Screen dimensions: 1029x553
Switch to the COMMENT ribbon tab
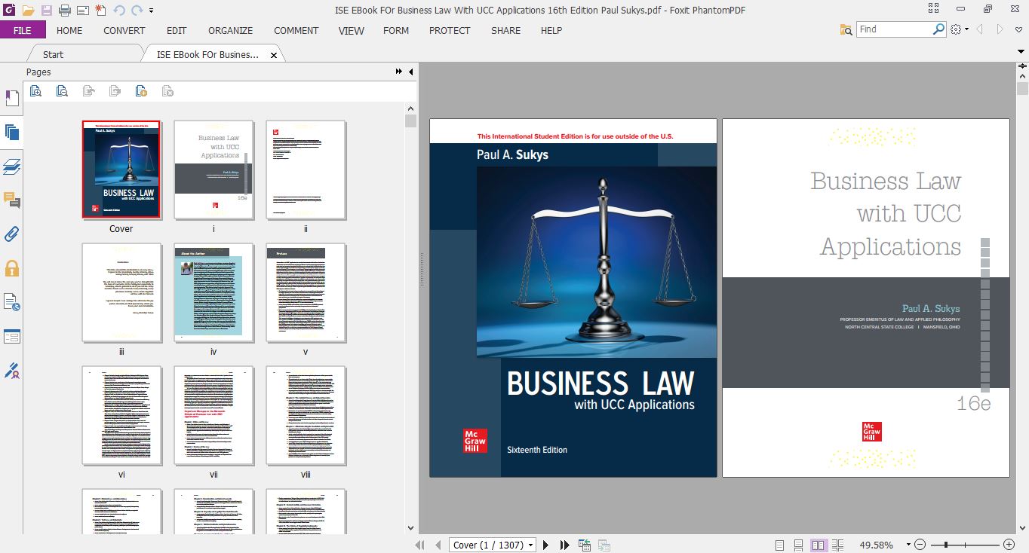tap(296, 30)
